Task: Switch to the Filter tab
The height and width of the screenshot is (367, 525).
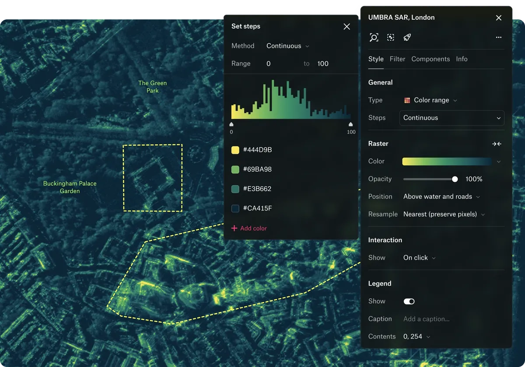Action: (398, 59)
